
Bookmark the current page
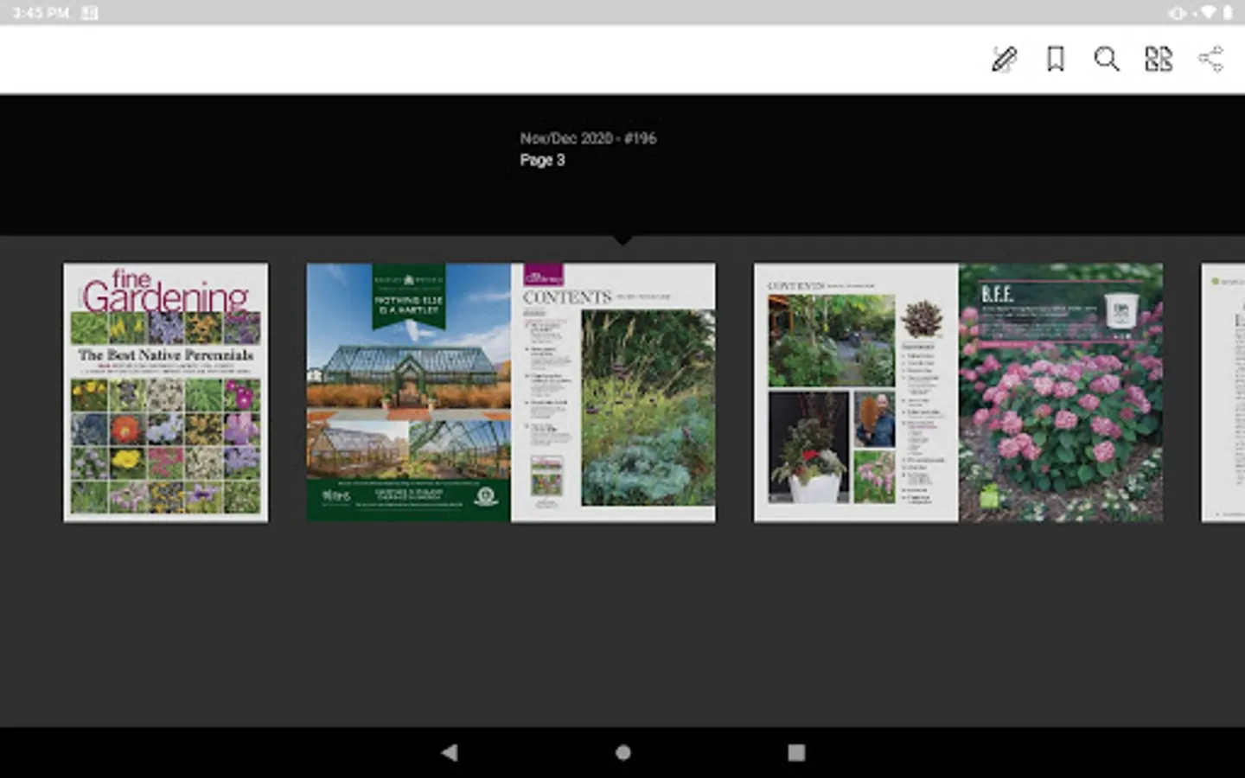click(x=1055, y=59)
